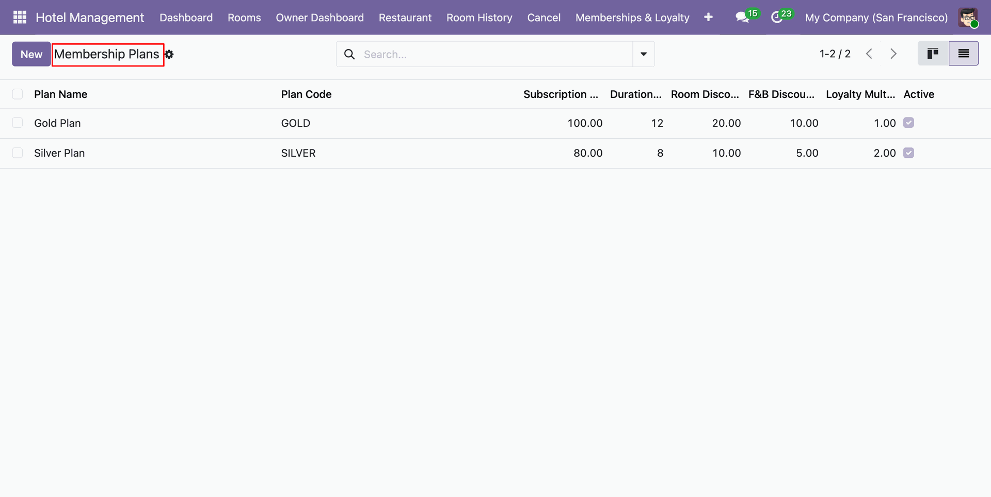Click Silver Plan duration 8 cell

point(660,153)
